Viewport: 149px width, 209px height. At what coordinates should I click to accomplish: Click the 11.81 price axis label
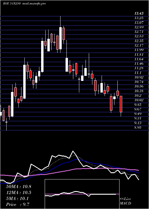139,54
